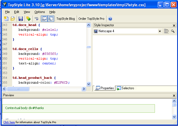Maximize the TopStyle Lite window

(167, 5)
